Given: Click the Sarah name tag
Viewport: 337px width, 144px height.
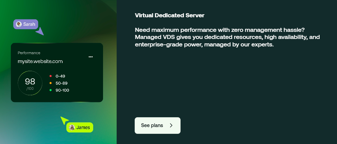Looking at the screenshot, I should tap(26, 24).
